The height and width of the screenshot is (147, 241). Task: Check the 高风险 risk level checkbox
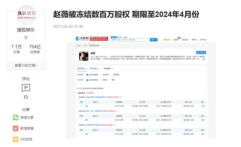click(x=101, y=80)
